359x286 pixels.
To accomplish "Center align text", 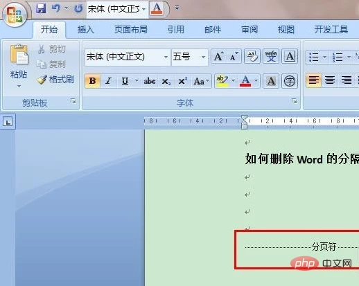I will [x=330, y=80].
